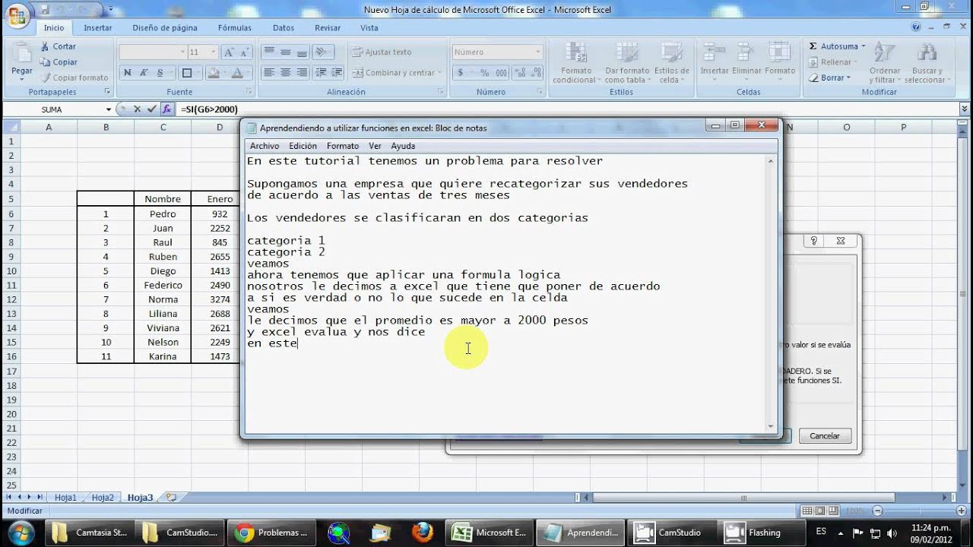Open Notepad's Formato menu

coord(343,146)
